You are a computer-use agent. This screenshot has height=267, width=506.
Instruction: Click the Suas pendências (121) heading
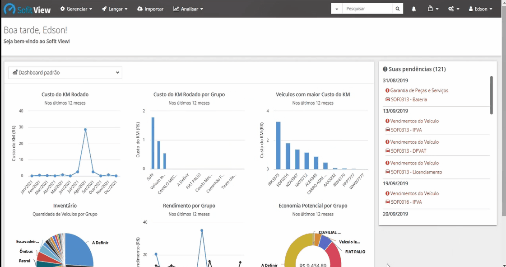click(x=417, y=69)
